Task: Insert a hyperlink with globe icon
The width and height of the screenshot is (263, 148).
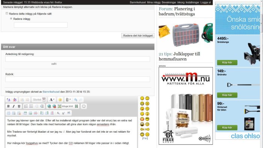Action: tap(49, 106)
